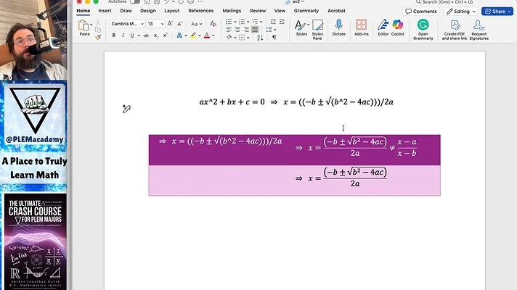Click the Comments button
Image resolution: width=517 pixels, height=290 pixels.
click(420, 11)
